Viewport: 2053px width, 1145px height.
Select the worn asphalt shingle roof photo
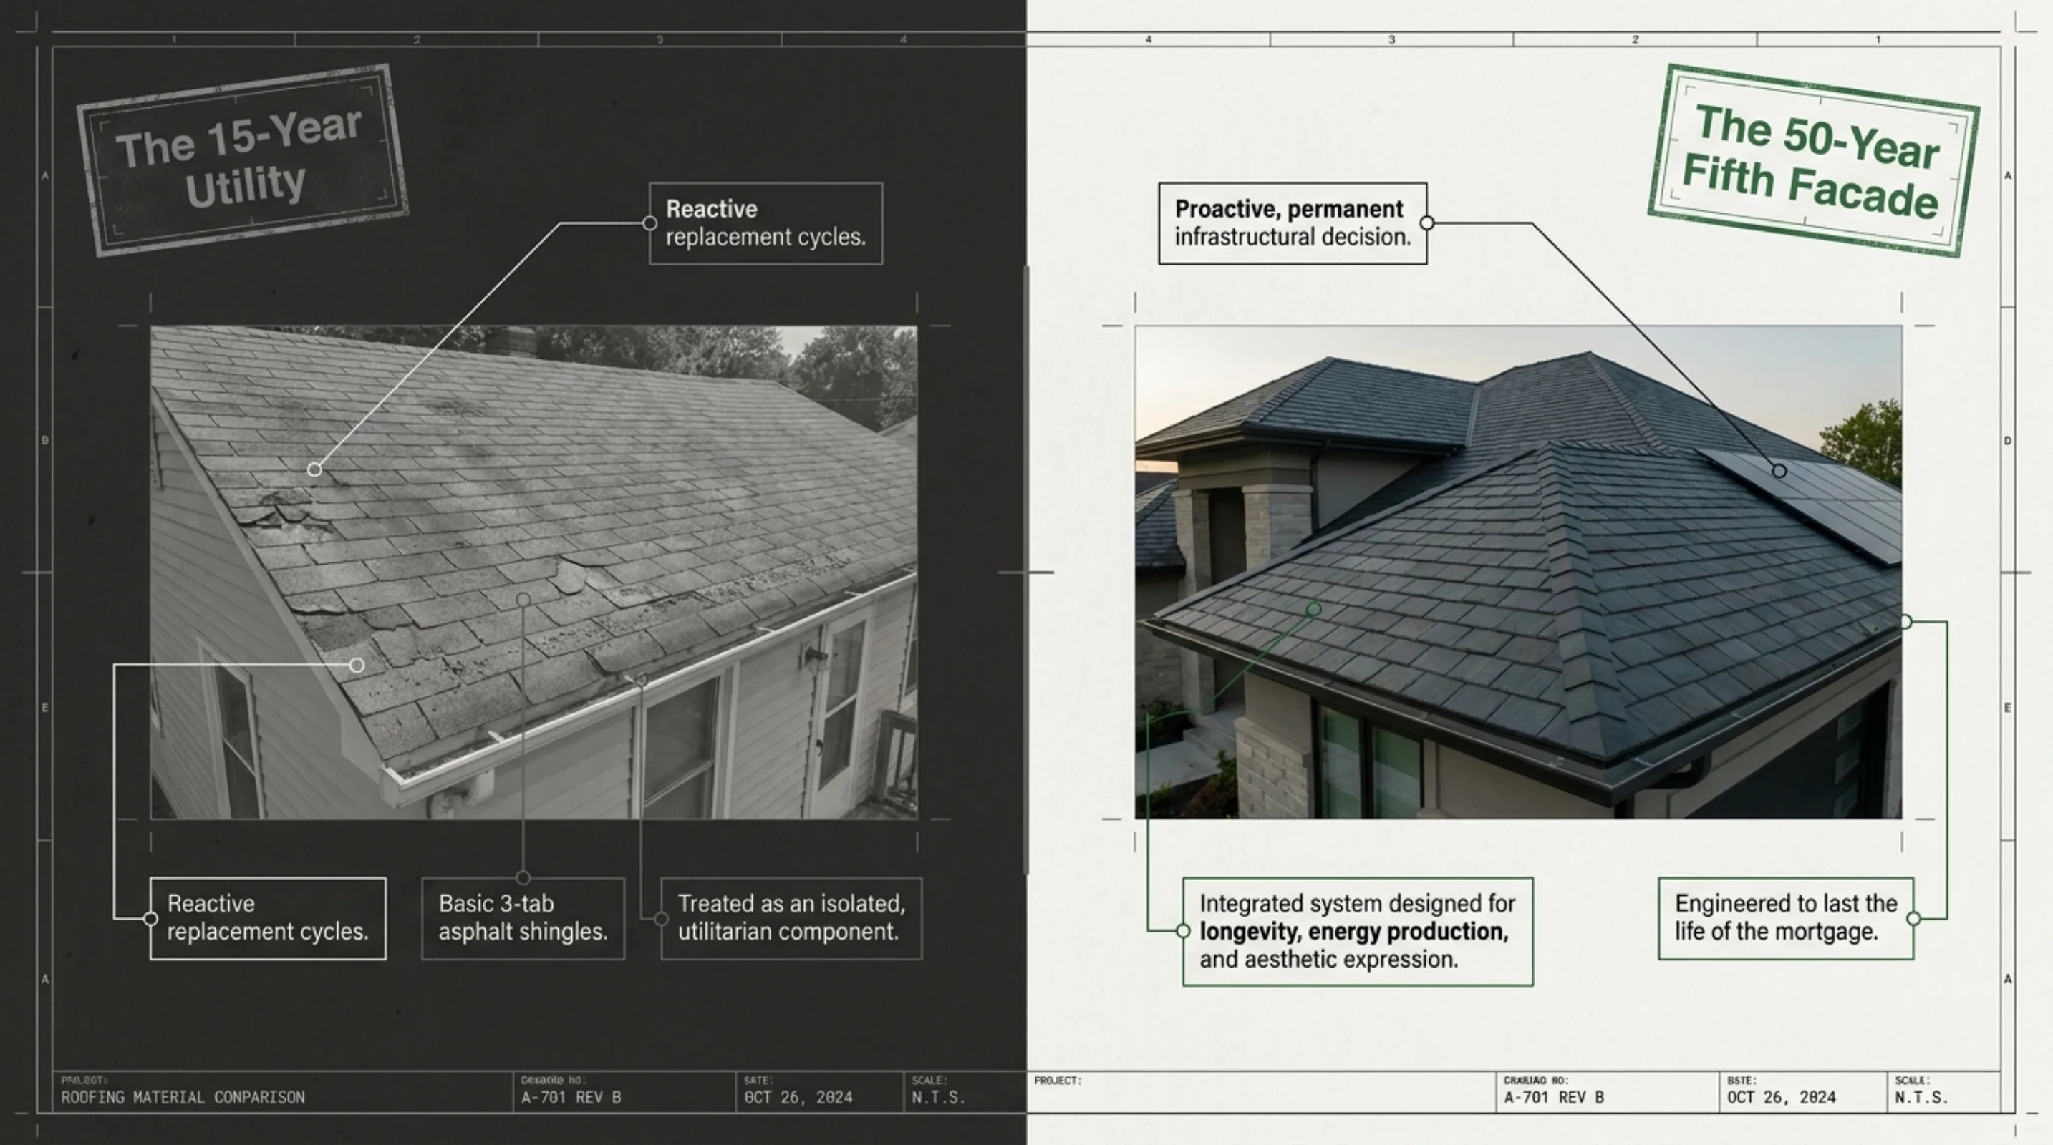(534, 572)
